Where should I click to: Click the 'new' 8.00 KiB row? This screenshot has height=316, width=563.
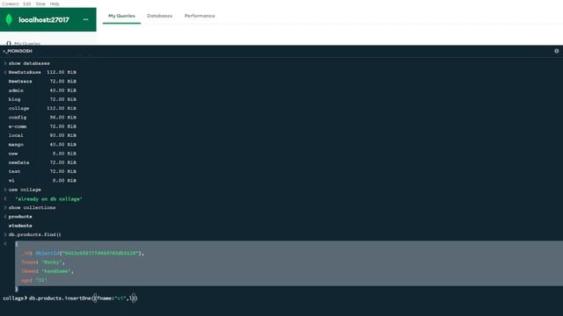coord(42,154)
